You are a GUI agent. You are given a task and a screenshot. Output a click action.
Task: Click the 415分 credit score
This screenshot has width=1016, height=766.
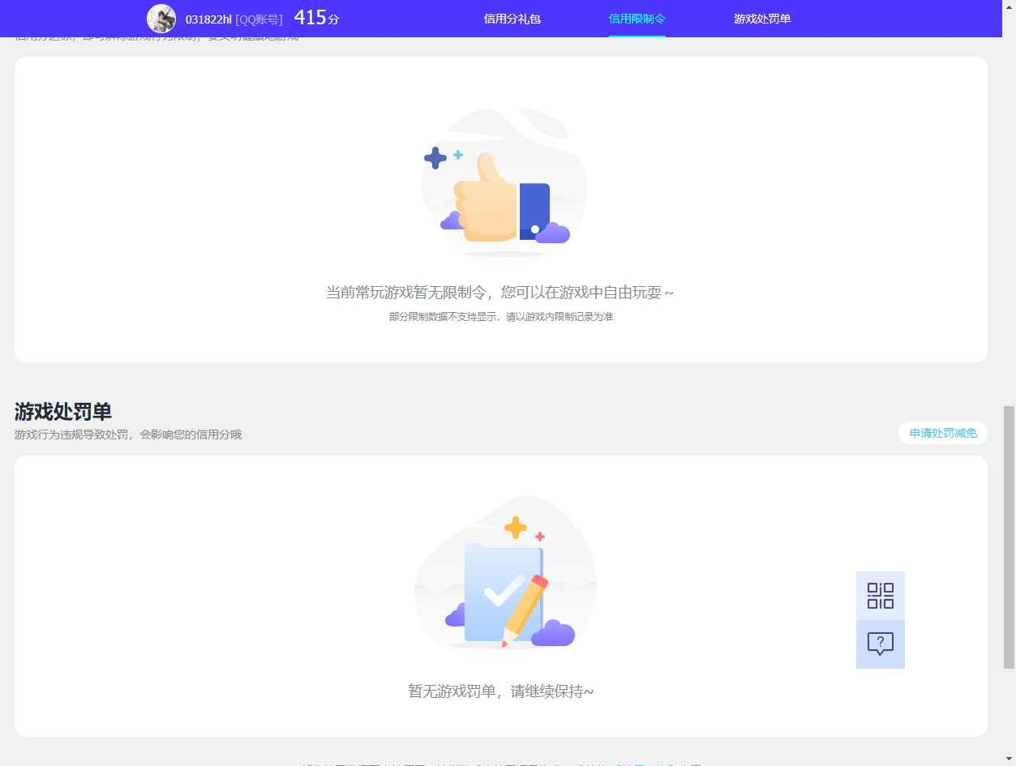(x=316, y=18)
